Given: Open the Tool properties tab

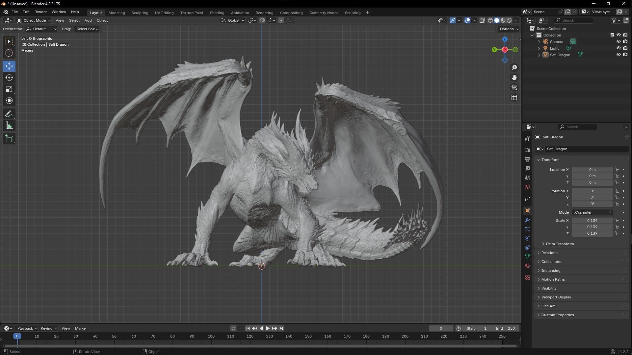Looking at the screenshot, I should point(527,138).
